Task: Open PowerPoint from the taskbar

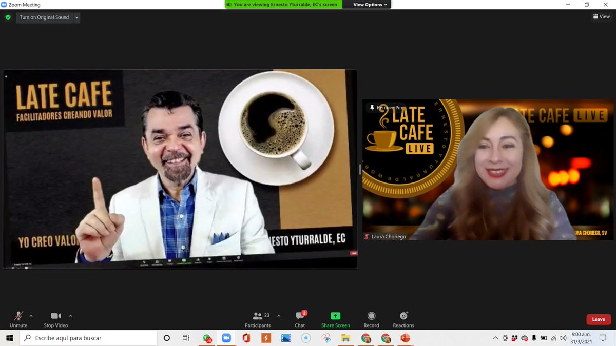Action: (405, 338)
